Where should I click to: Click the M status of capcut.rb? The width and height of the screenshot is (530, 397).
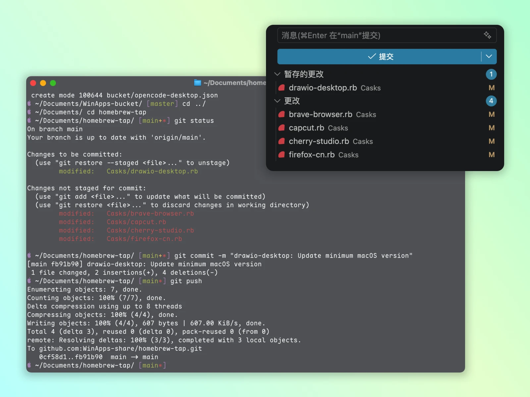492,128
